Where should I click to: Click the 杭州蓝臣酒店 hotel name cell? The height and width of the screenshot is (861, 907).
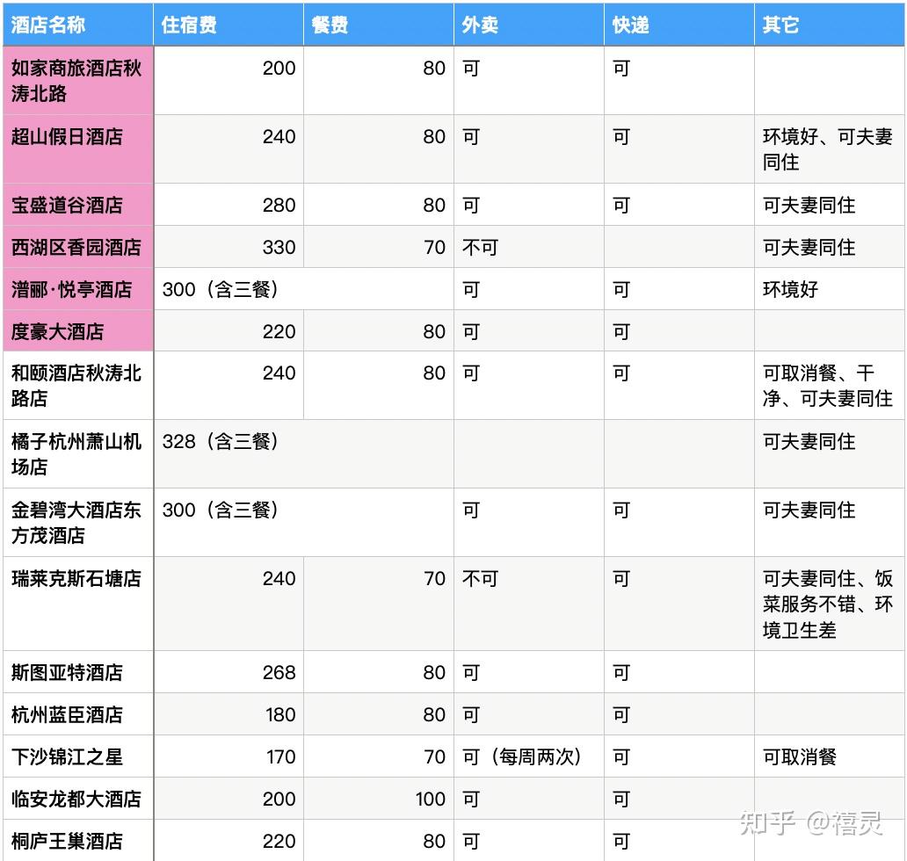point(78,714)
